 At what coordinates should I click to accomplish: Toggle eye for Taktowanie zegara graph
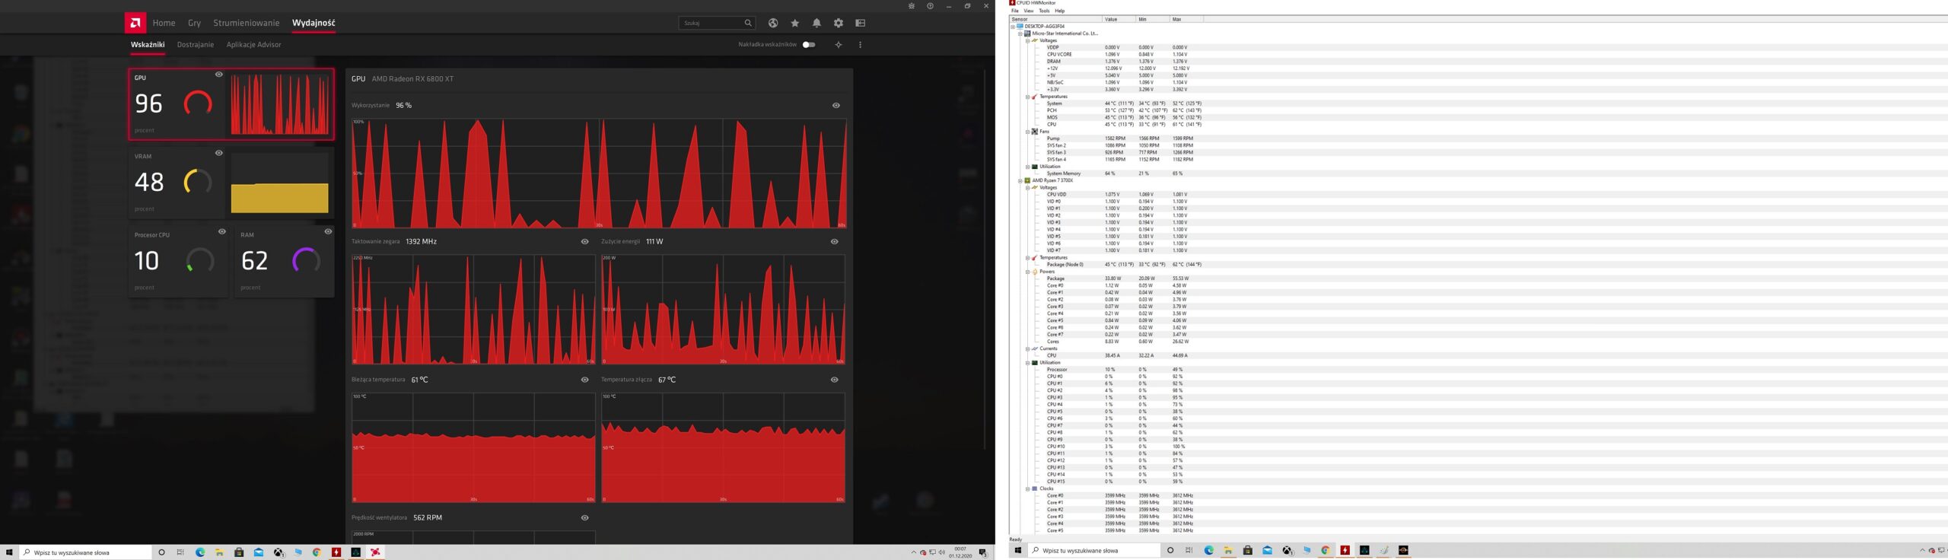(x=585, y=242)
